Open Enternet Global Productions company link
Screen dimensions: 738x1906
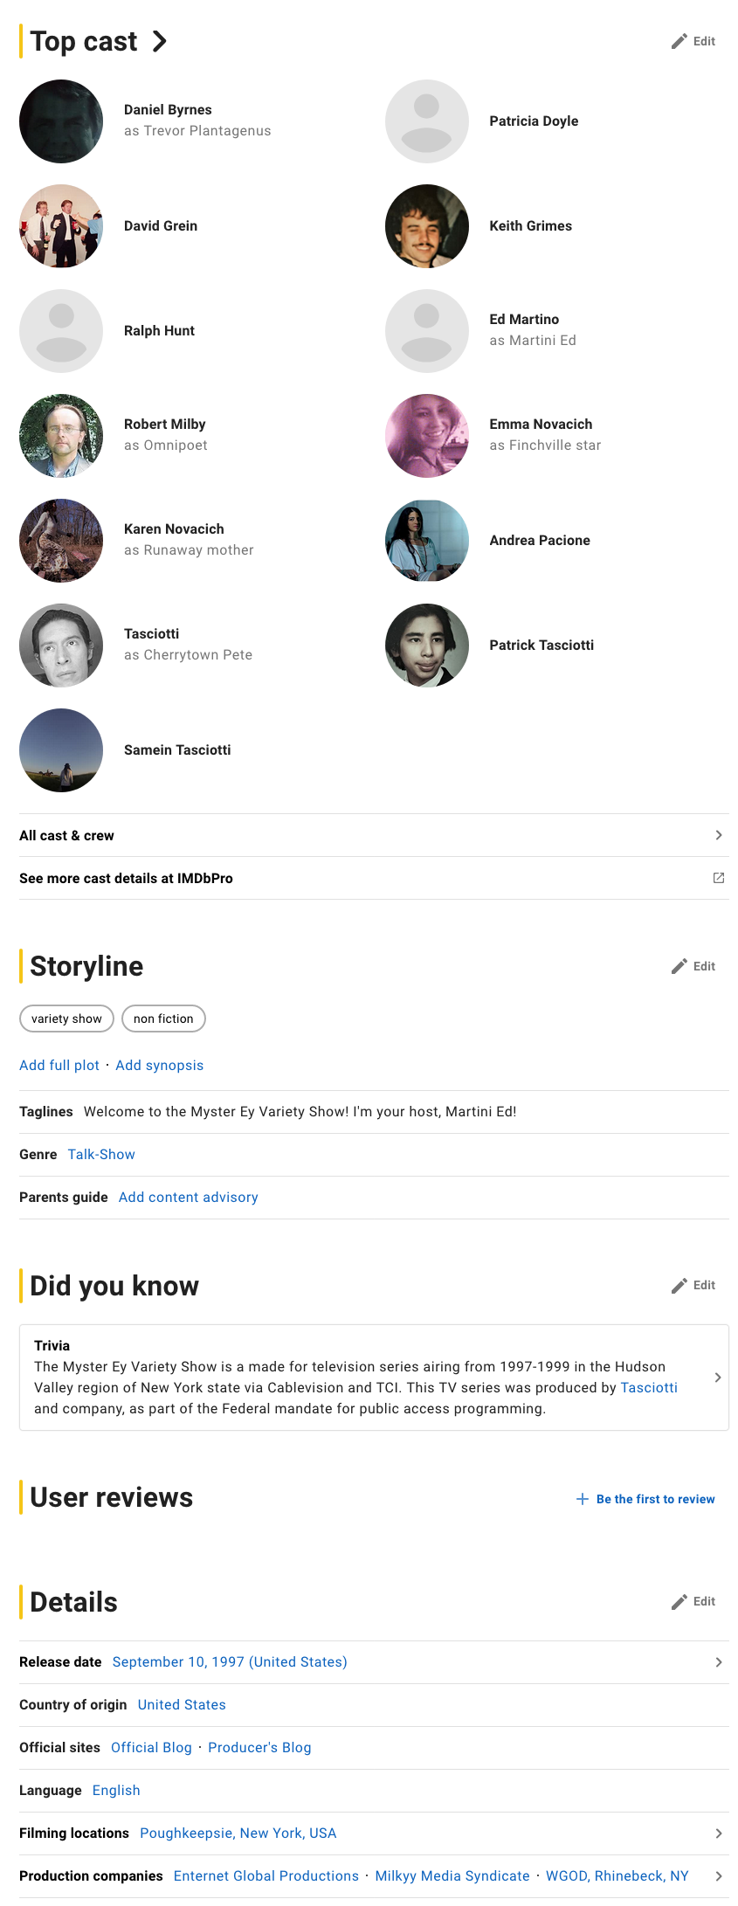[x=266, y=1875]
